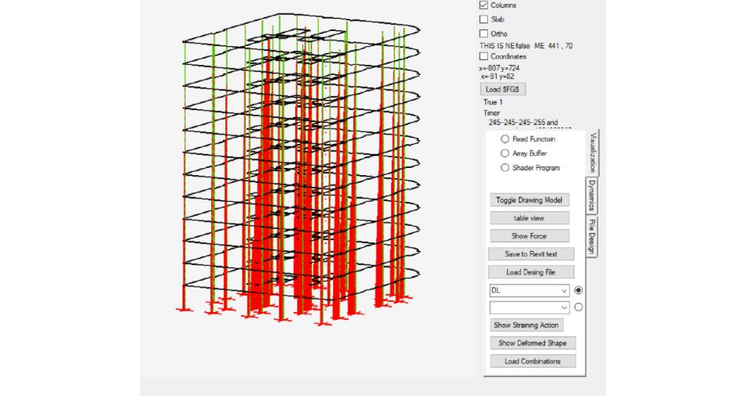
Task: Open the empty combo box below DL
Action: 529,307
